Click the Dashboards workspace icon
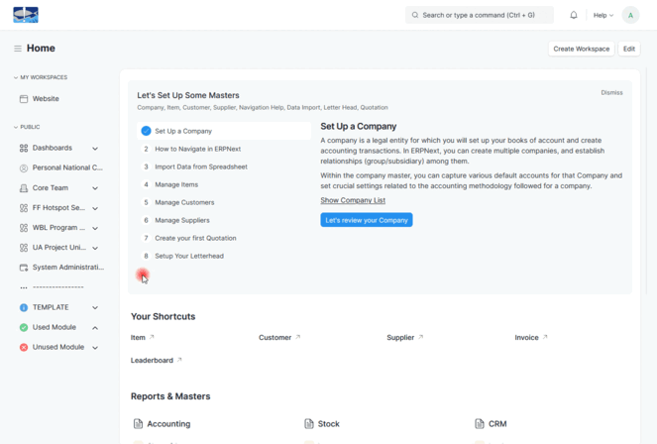The image size is (657, 444). pos(24,148)
